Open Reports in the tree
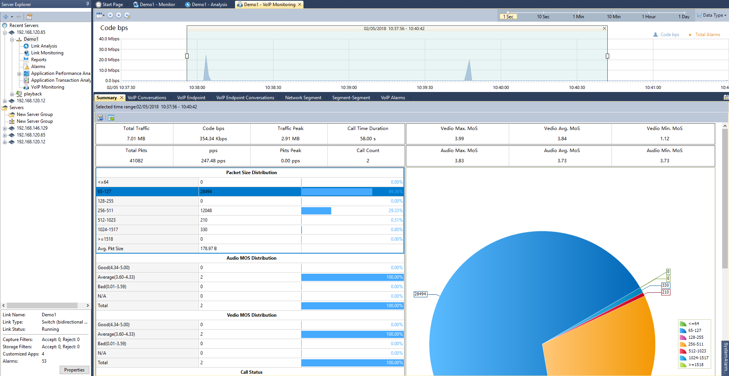Screen dimensions: 729x376 click(38, 60)
